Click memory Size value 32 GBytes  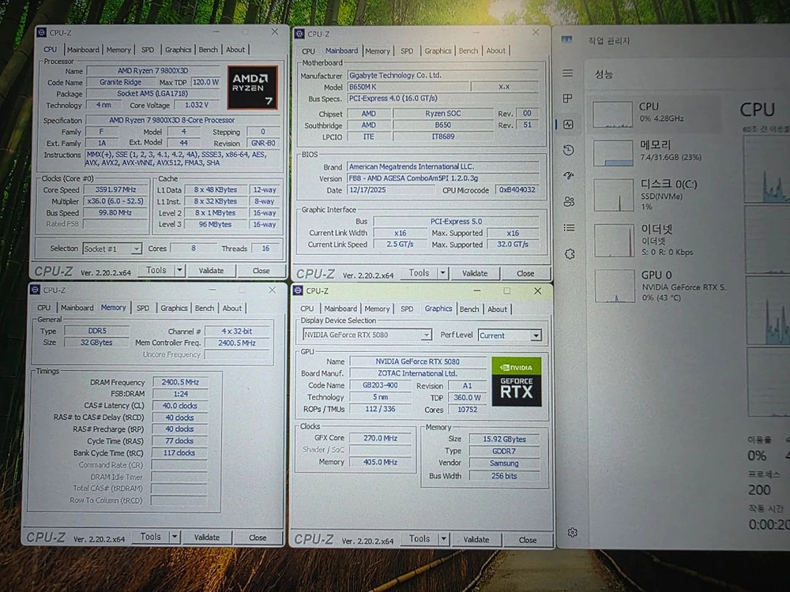[96, 343]
